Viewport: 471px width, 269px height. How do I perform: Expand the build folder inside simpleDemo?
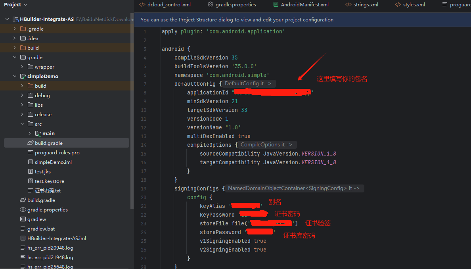click(x=22, y=86)
